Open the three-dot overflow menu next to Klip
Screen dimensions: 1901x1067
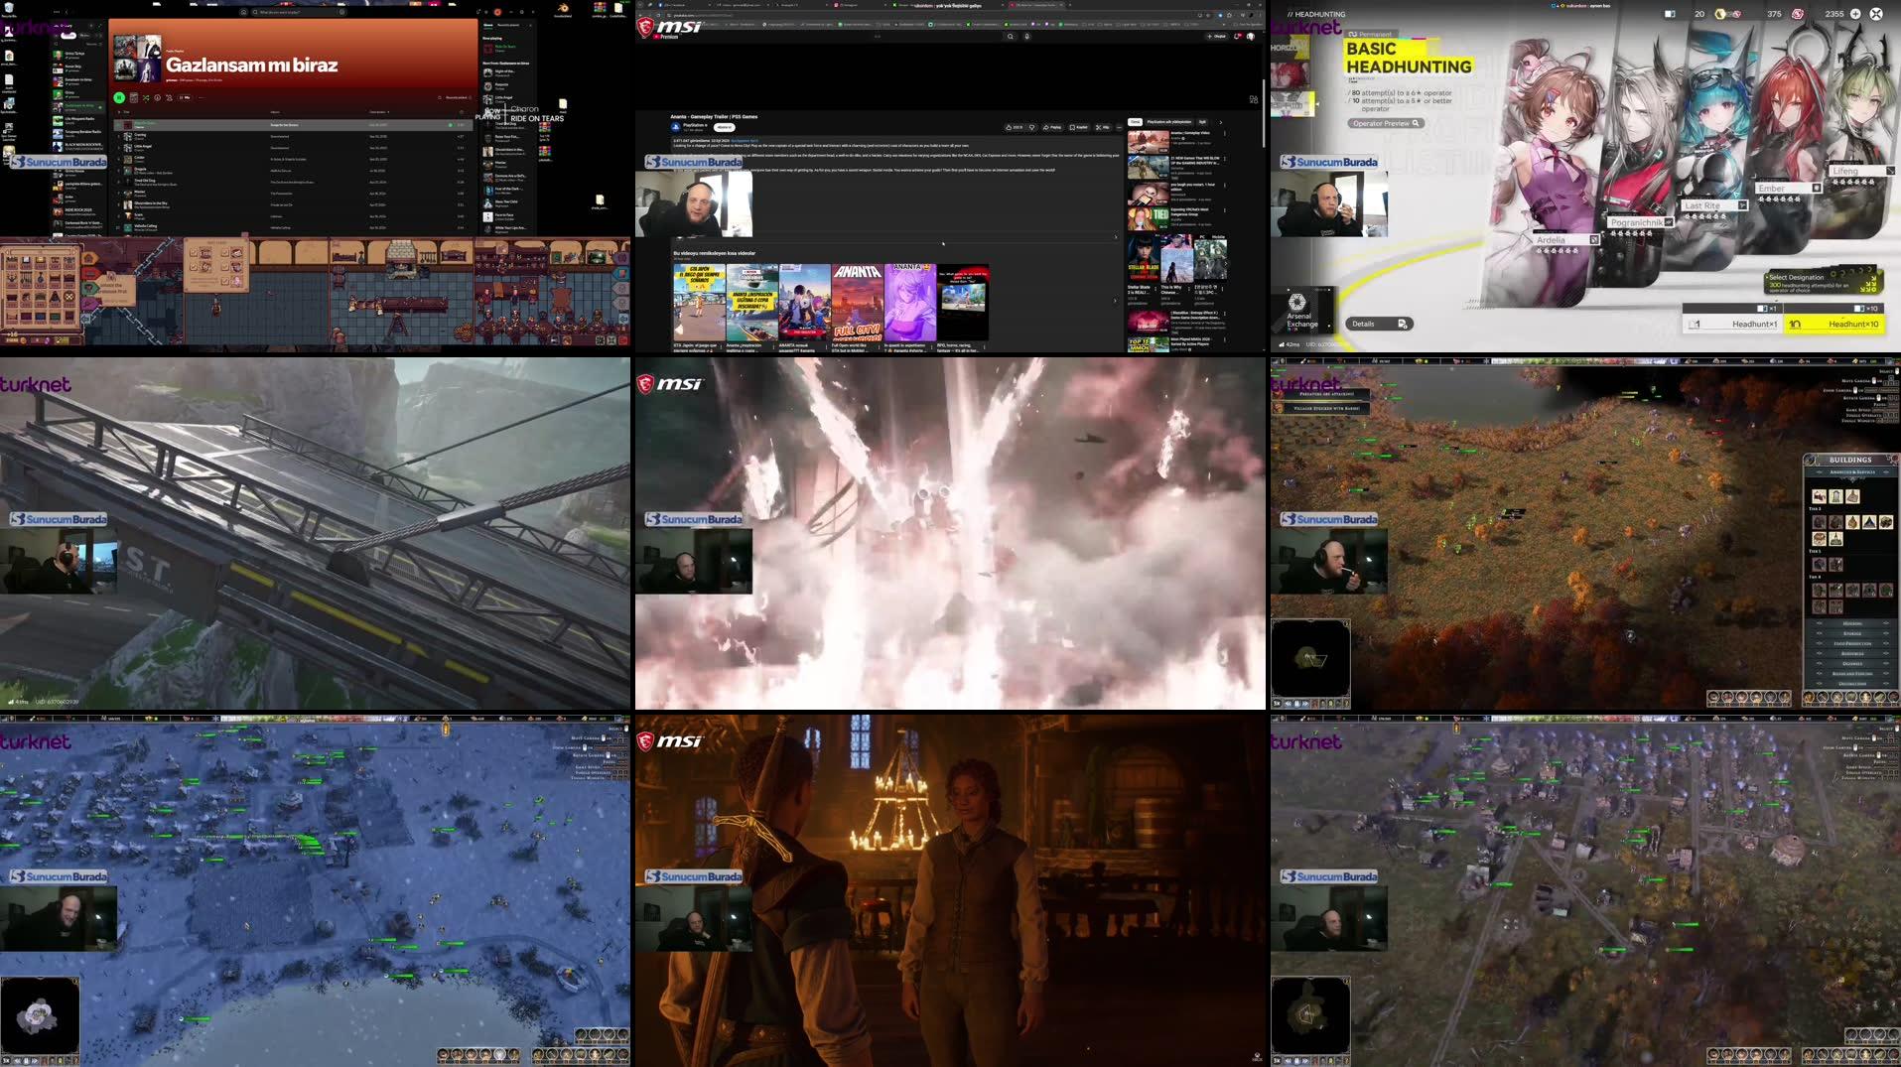point(1120,127)
